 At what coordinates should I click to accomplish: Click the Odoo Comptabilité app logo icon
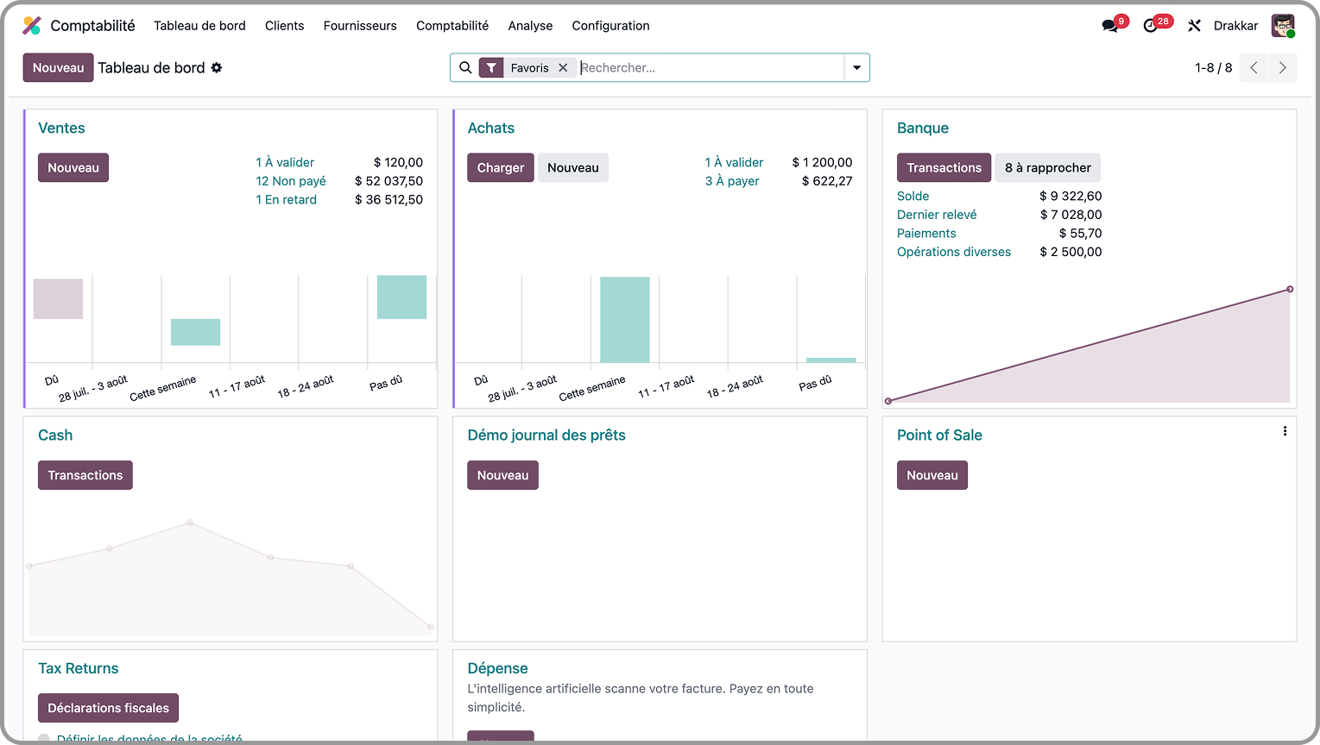32,26
